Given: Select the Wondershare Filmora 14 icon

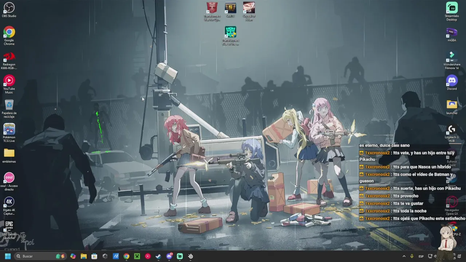Looking at the screenshot, I should click(x=452, y=60).
